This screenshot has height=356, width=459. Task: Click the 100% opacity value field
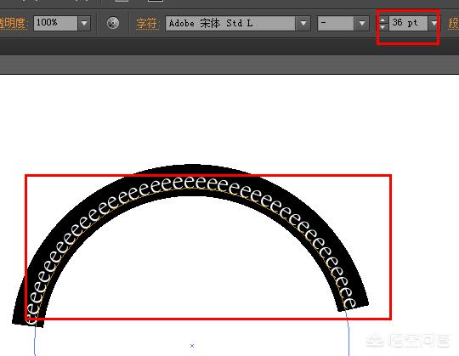pyautogui.click(x=55, y=23)
